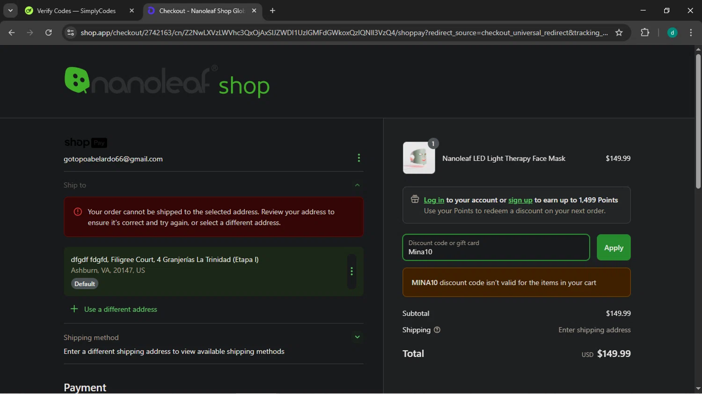Close the Verify Codes tab
The image size is (702, 394).
[x=132, y=10]
